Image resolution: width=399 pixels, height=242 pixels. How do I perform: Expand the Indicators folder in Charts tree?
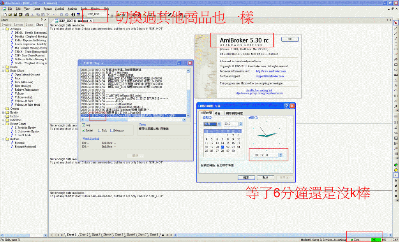3,120
